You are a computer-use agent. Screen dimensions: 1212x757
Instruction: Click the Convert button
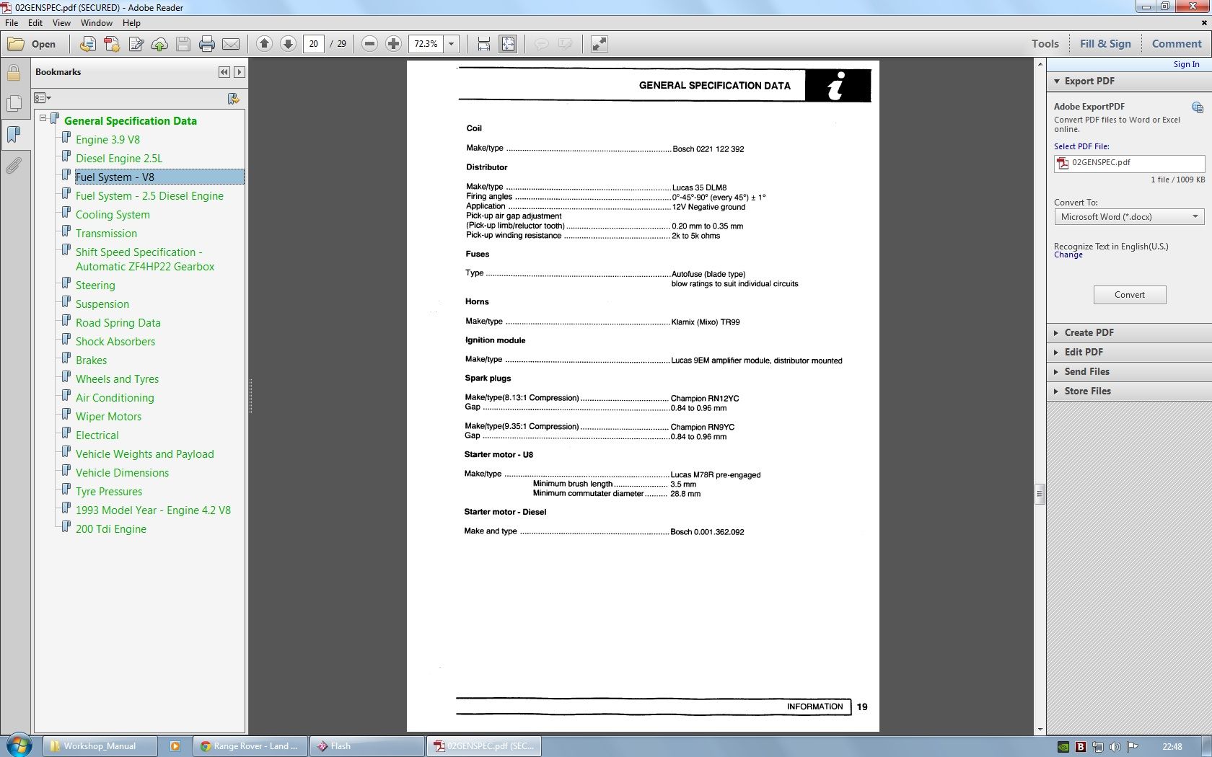tap(1129, 295)
